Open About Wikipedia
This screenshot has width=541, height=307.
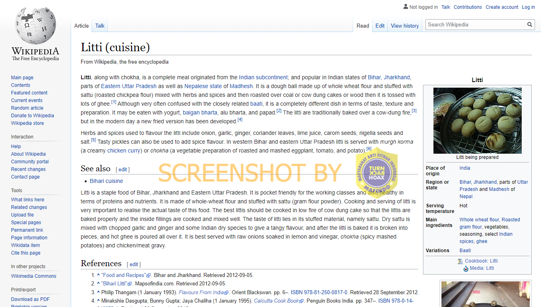[x=28, y=154]
